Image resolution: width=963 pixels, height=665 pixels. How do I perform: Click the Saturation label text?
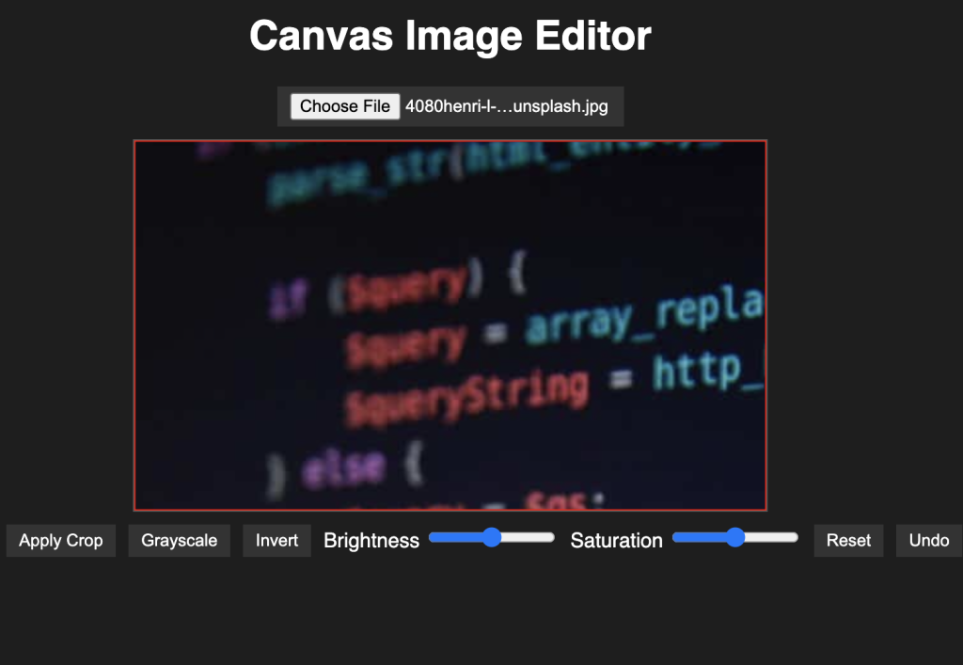[616, 540]
